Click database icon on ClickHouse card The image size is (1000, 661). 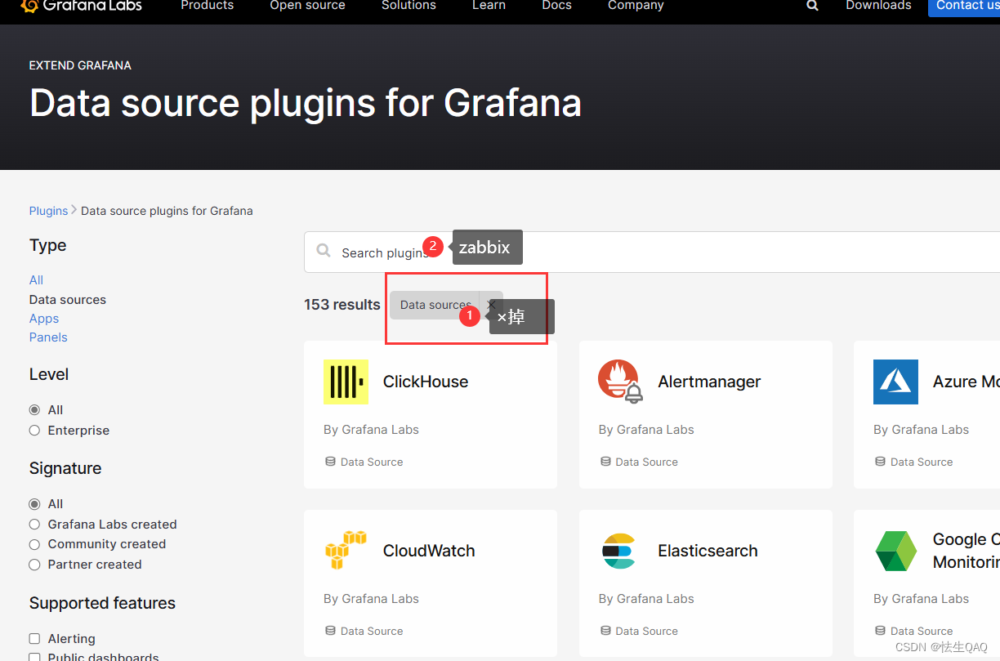(330, 462)
